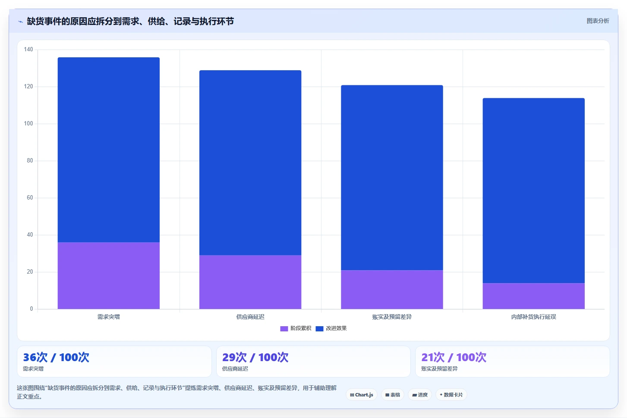Click the blue segment of 内部补货执行延误 bar
This screenshot has width=627, height=418.
pyautogui.click(x=534, y=190)
